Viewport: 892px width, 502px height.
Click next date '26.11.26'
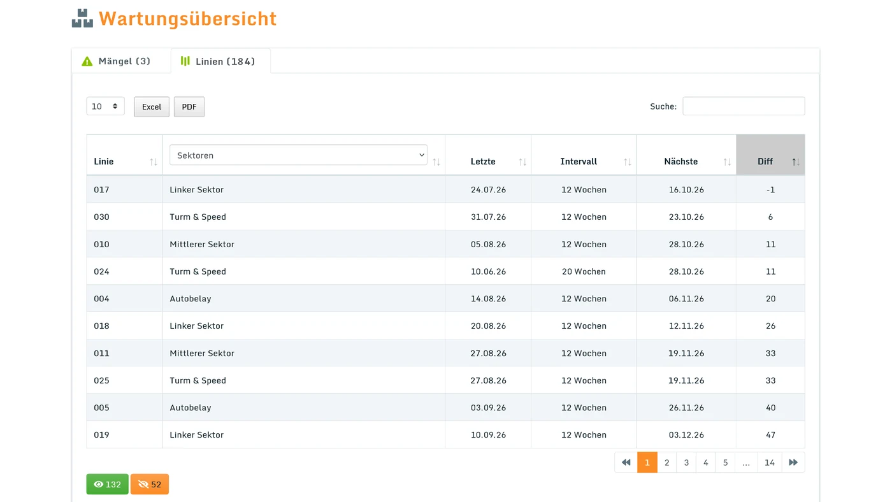(x=686, y=408)
